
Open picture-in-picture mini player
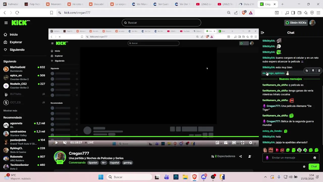[217, 143]
